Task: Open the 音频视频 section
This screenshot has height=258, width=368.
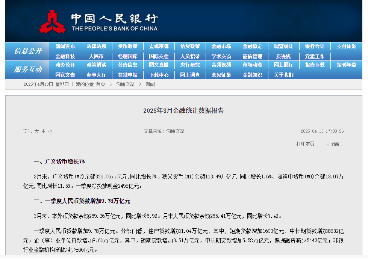Action: point(221,65)
